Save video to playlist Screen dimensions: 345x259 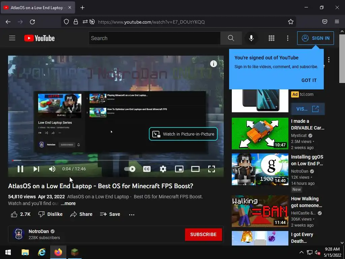(110, 214)
